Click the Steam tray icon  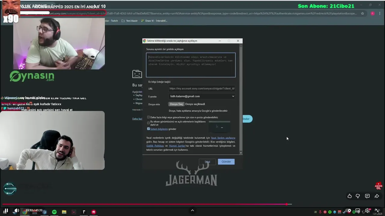[x=344, y=212]
